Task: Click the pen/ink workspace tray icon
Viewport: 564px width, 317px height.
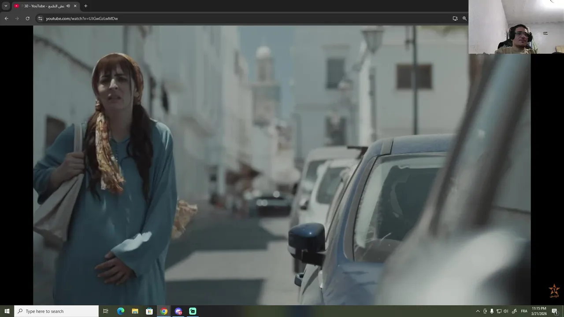Action: pos(514,311)
